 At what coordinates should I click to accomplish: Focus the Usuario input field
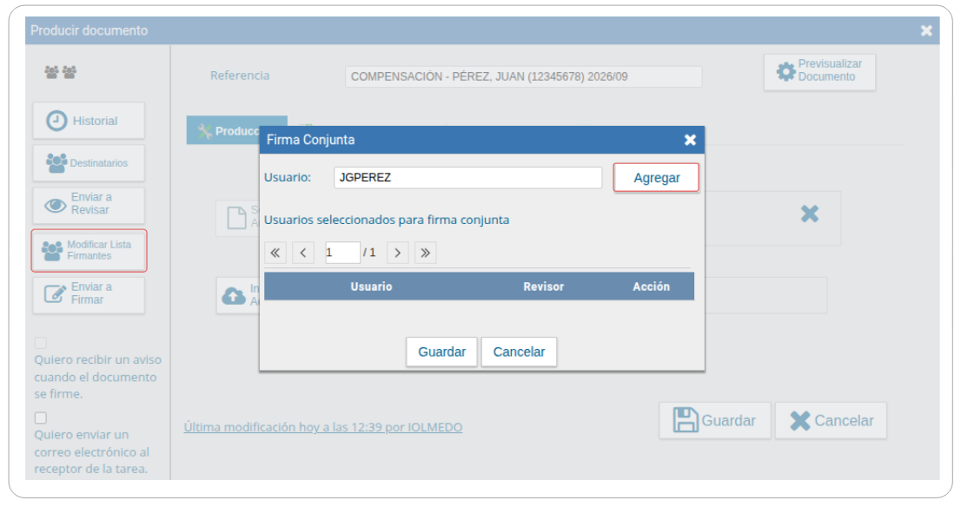pos(467,178)
